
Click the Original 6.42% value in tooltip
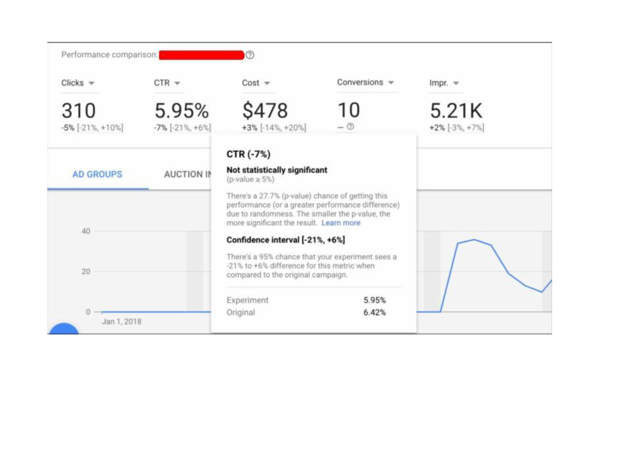[x=375, y=313]
